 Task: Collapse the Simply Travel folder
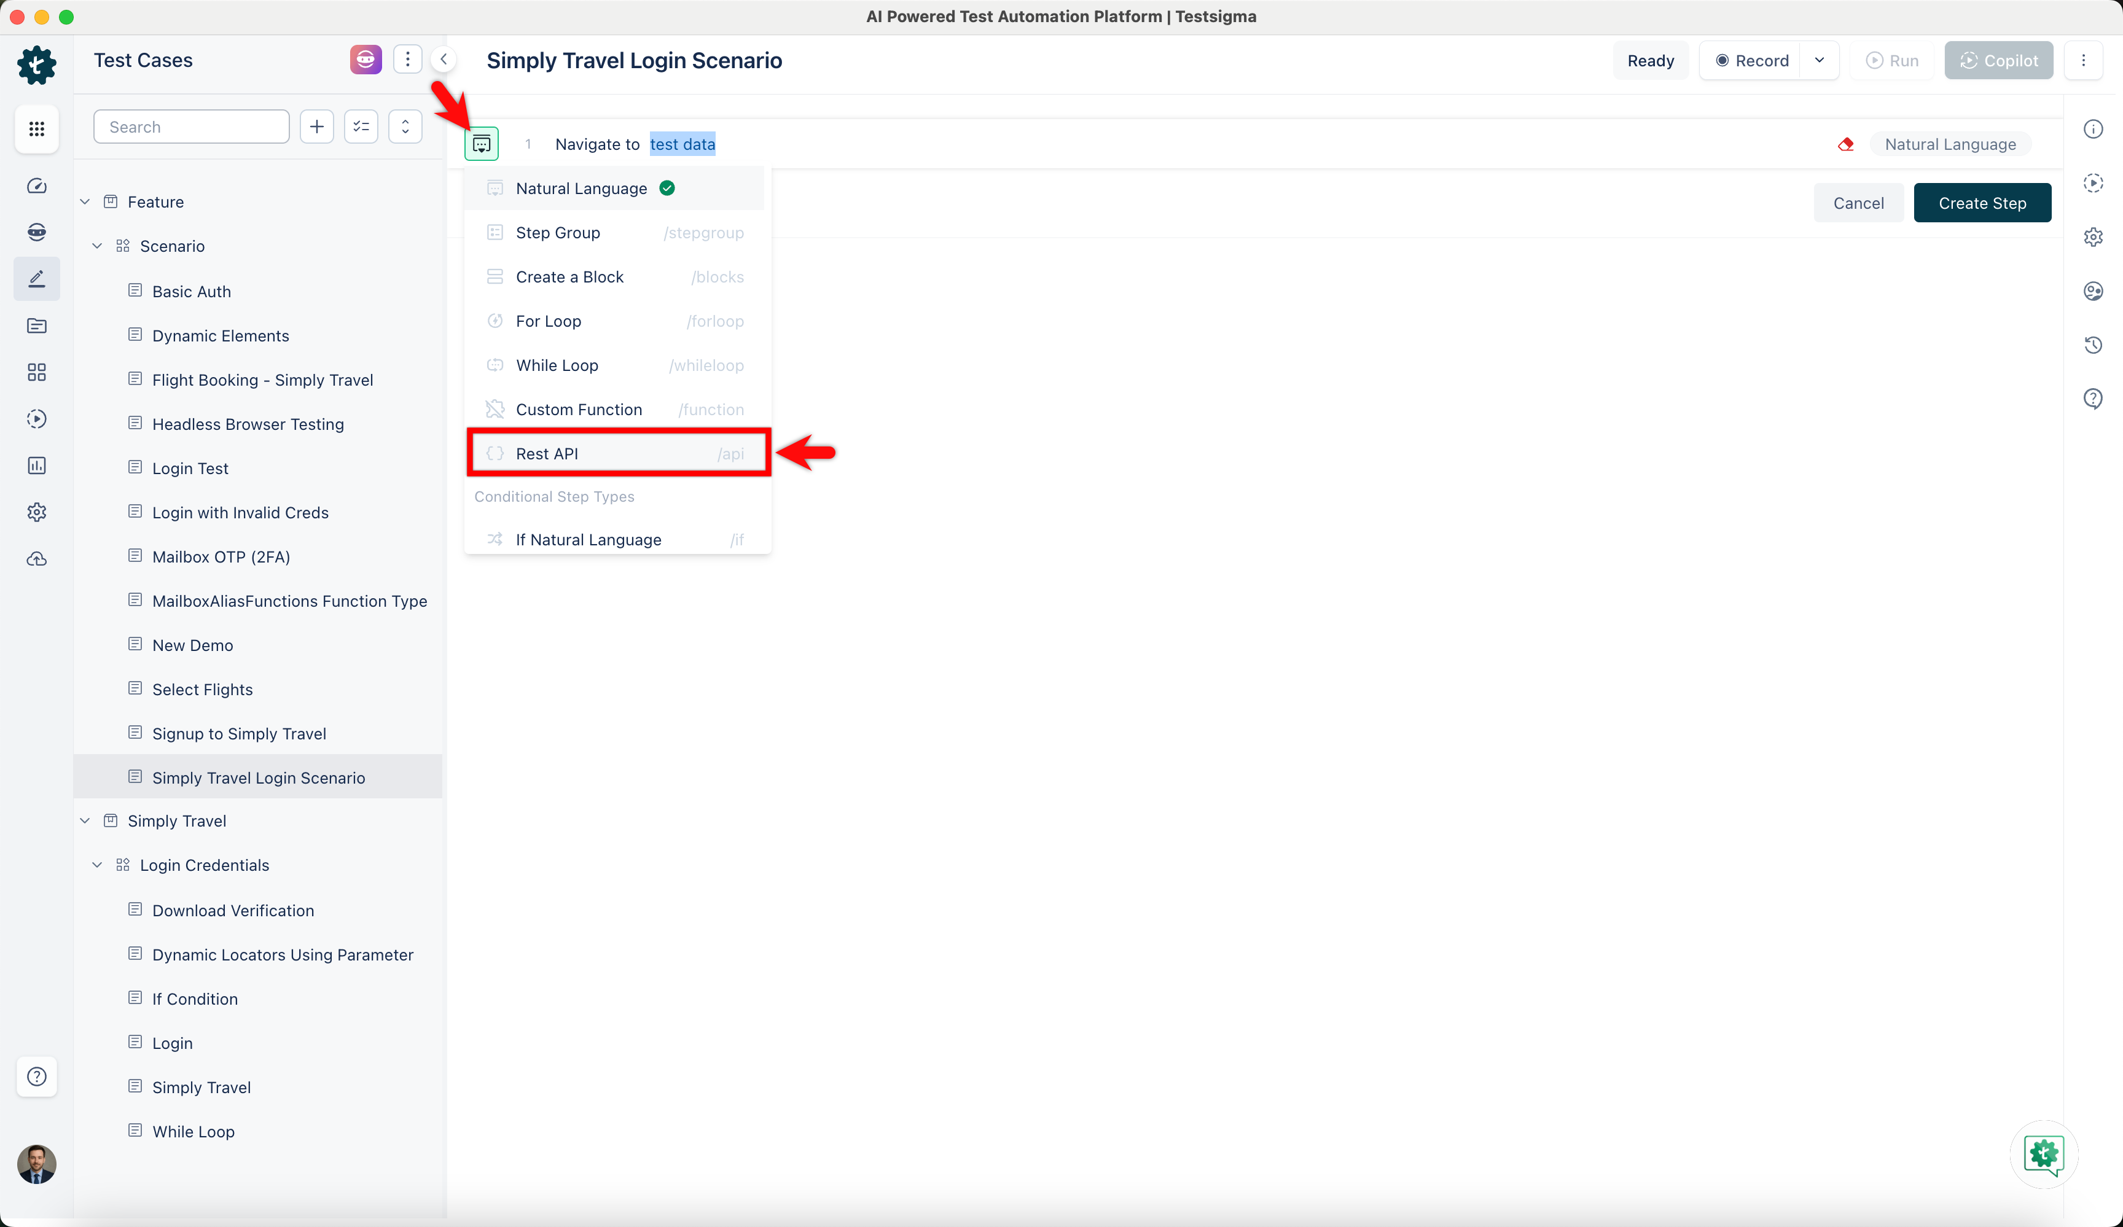85,821
